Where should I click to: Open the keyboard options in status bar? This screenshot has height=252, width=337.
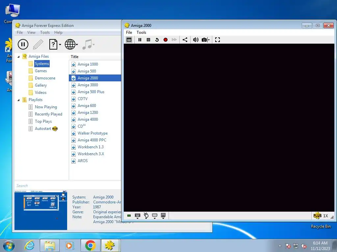click(138, 216)
